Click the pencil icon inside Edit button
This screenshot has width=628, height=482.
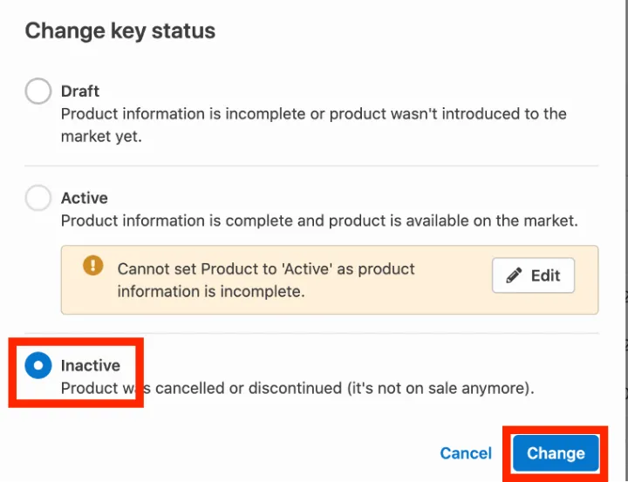point(515,275)
